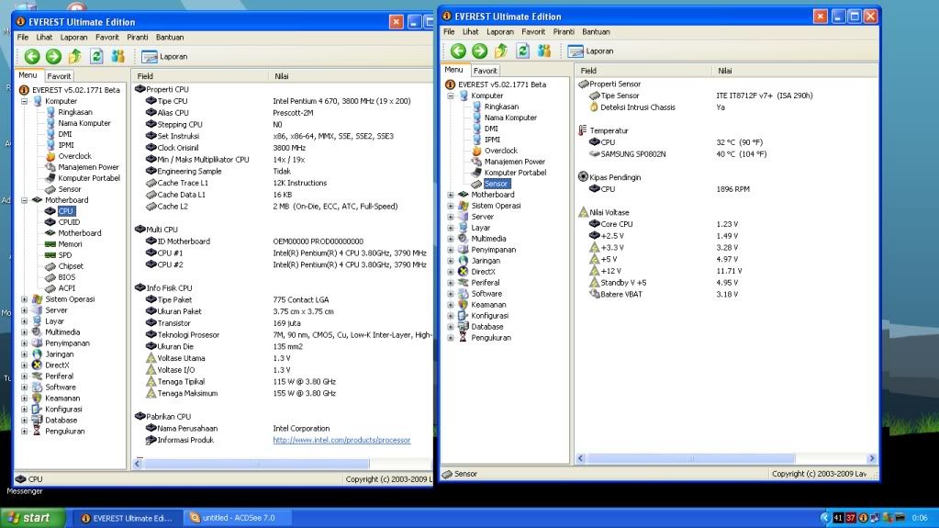
Task: Click right window horizontal scrollbar left arrow
Action: 580,458
